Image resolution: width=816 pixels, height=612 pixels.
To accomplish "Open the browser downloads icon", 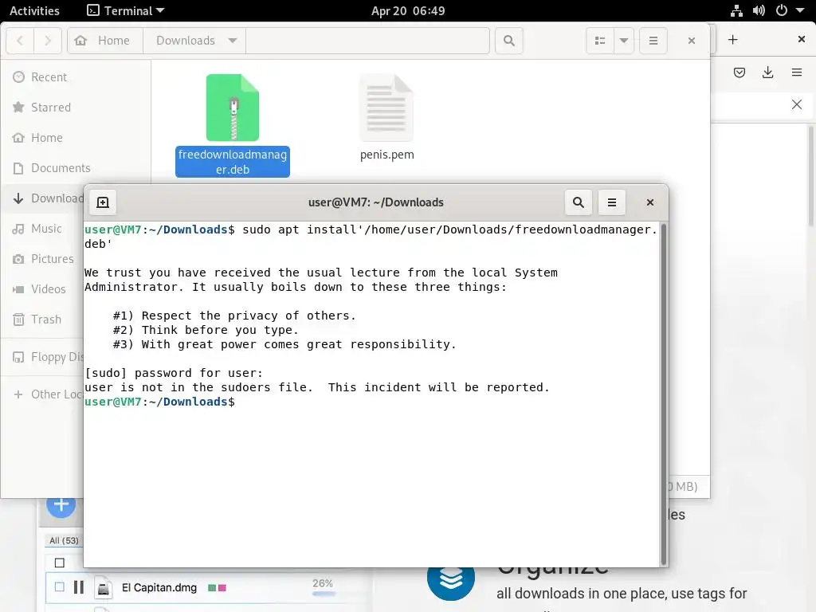I will [x=767, y=73].
